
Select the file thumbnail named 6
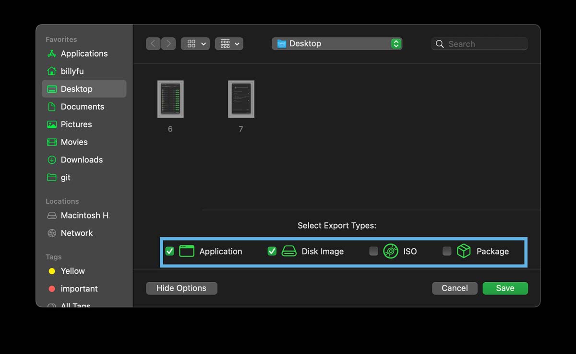click(170, 99)
